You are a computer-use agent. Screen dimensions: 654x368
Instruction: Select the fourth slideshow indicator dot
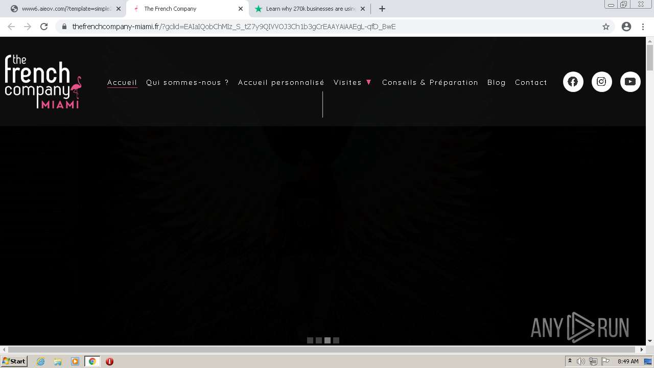click(x=336, y=340)
